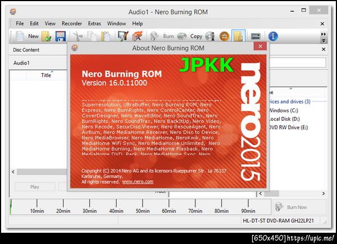Sort by the Title column header
Viewport: 337px width, 244px height.
46,75
